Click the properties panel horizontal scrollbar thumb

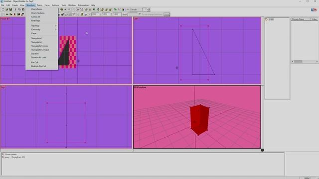point(298,61)
